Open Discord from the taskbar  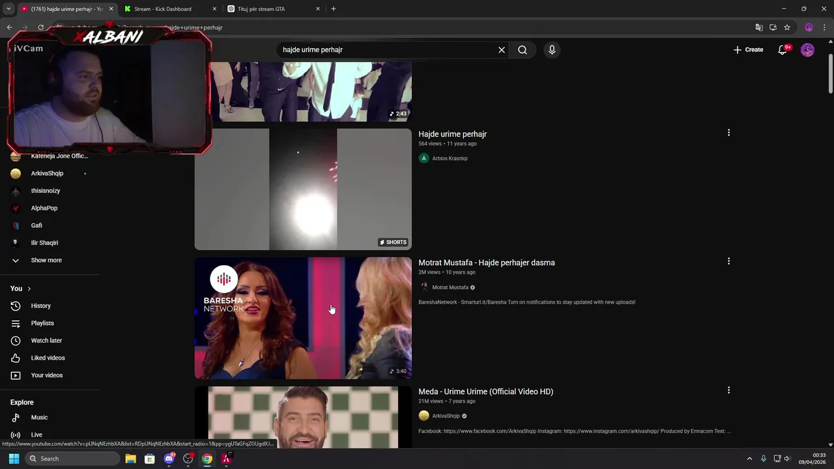[169, 459]
